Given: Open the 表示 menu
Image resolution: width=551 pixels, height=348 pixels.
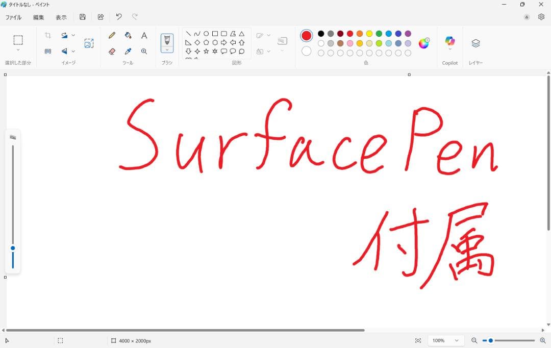Looking at the screenshot, I should 61,17.
